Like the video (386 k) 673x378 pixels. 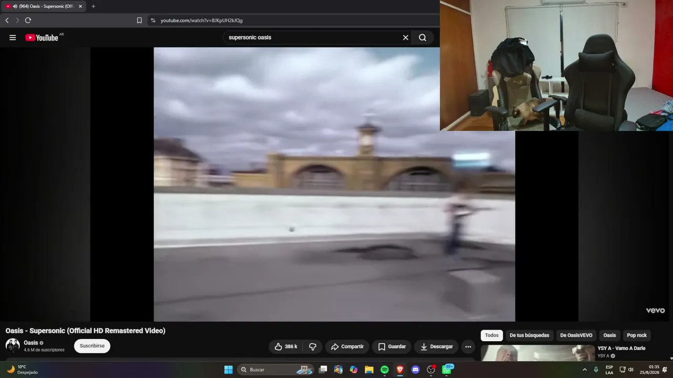click(x=285, y=346)
